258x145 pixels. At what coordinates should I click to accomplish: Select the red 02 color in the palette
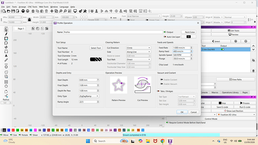coord(13,130)
